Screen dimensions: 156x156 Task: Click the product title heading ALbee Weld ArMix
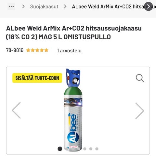tap(74, 32)
